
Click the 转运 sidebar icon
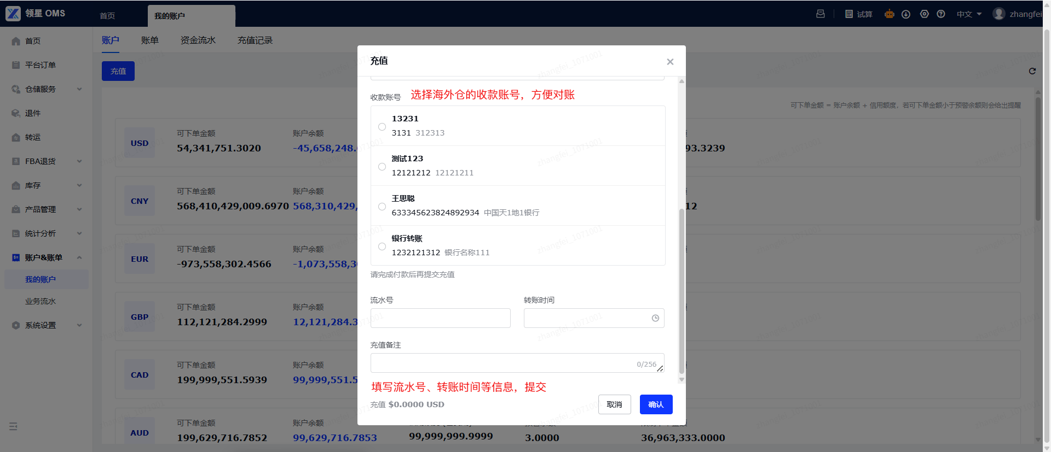click(x=16, y=137)
